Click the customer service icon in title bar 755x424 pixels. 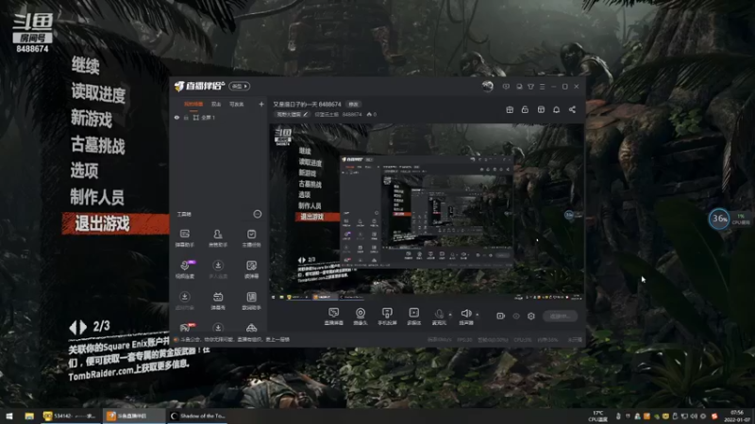[x=518, y=87]
